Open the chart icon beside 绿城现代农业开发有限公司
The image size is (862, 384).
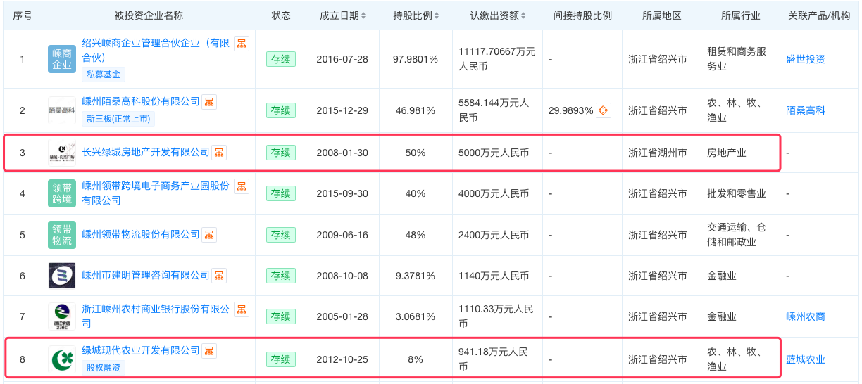tap(209, 351)
